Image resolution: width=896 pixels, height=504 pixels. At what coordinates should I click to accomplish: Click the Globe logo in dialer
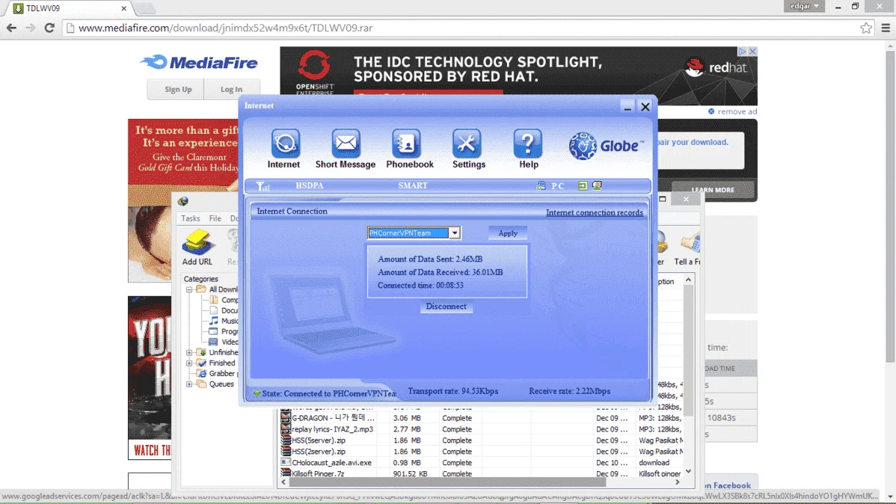click(x=606, y=146)
